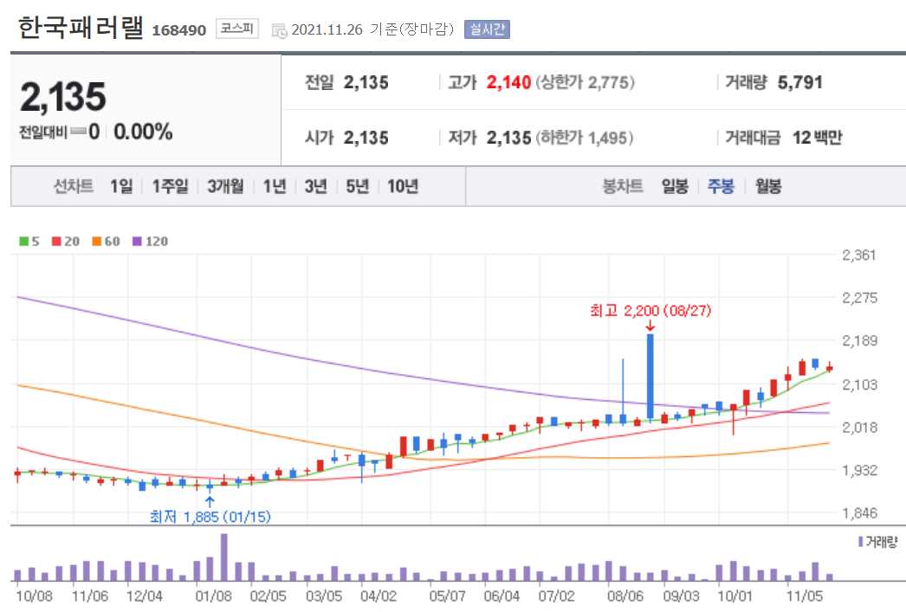Viewport: 906px width, 612px height.
Task: Switch chart period to 3개월
Action: click(225, 185)
